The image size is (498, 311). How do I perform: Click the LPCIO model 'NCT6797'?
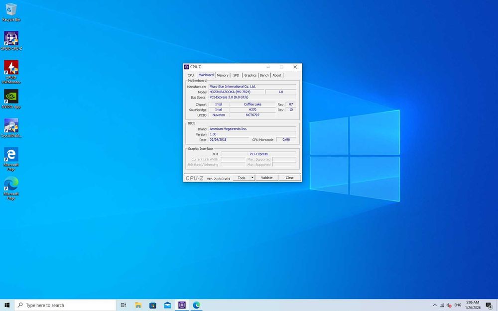[x=252, y=115]
